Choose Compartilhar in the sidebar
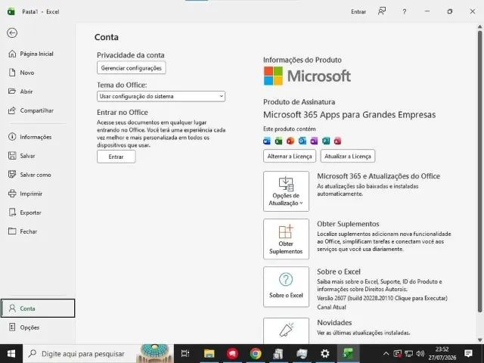 coord(31,110)
